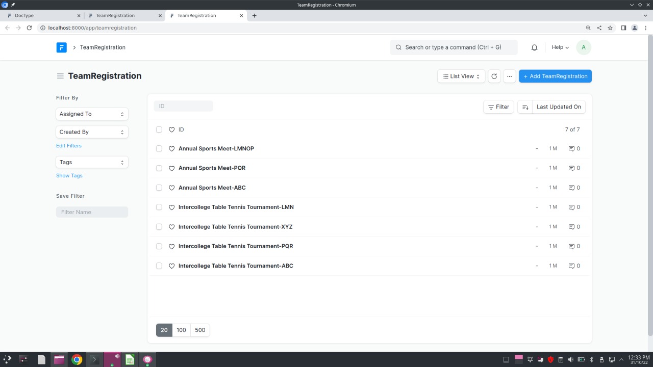Open the three-dots more menu
This screenshot has height=367, width=653.
point(509,76)
